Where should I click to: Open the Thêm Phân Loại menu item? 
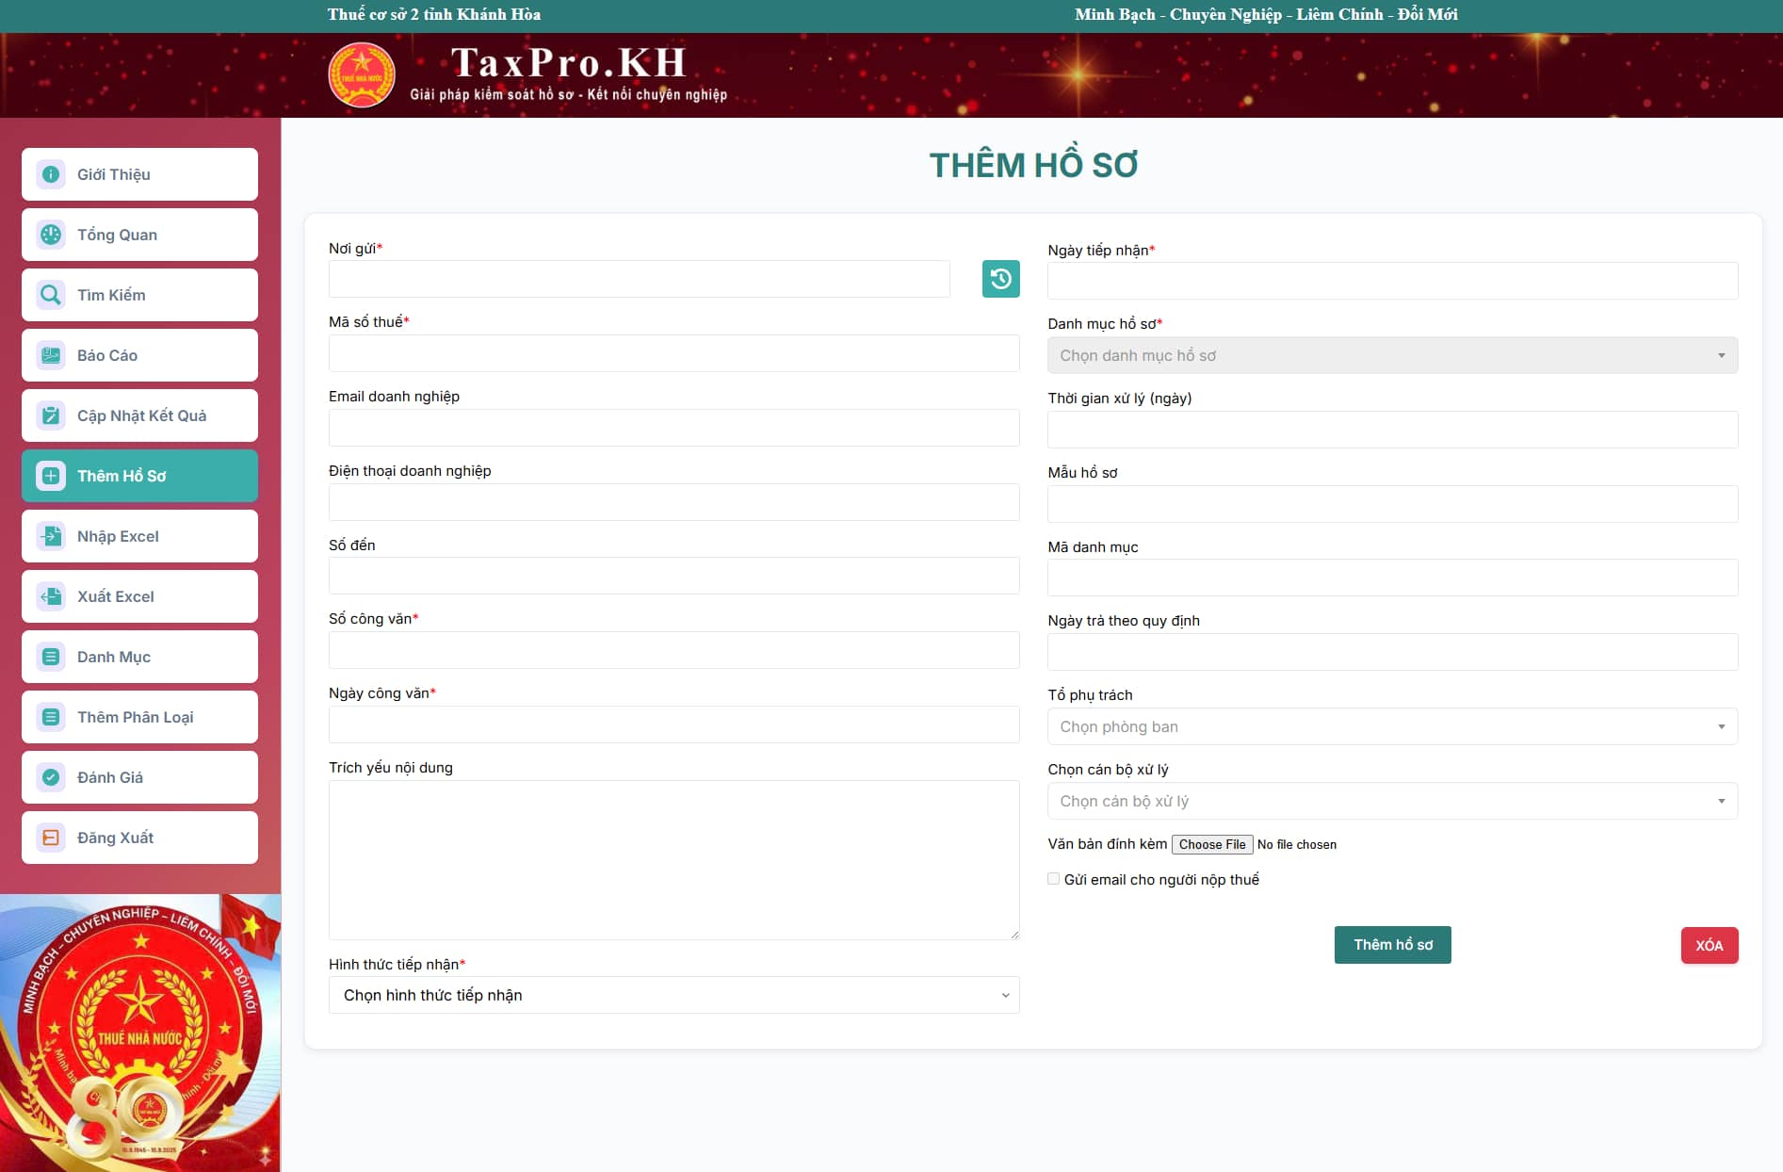coord(140,717)
